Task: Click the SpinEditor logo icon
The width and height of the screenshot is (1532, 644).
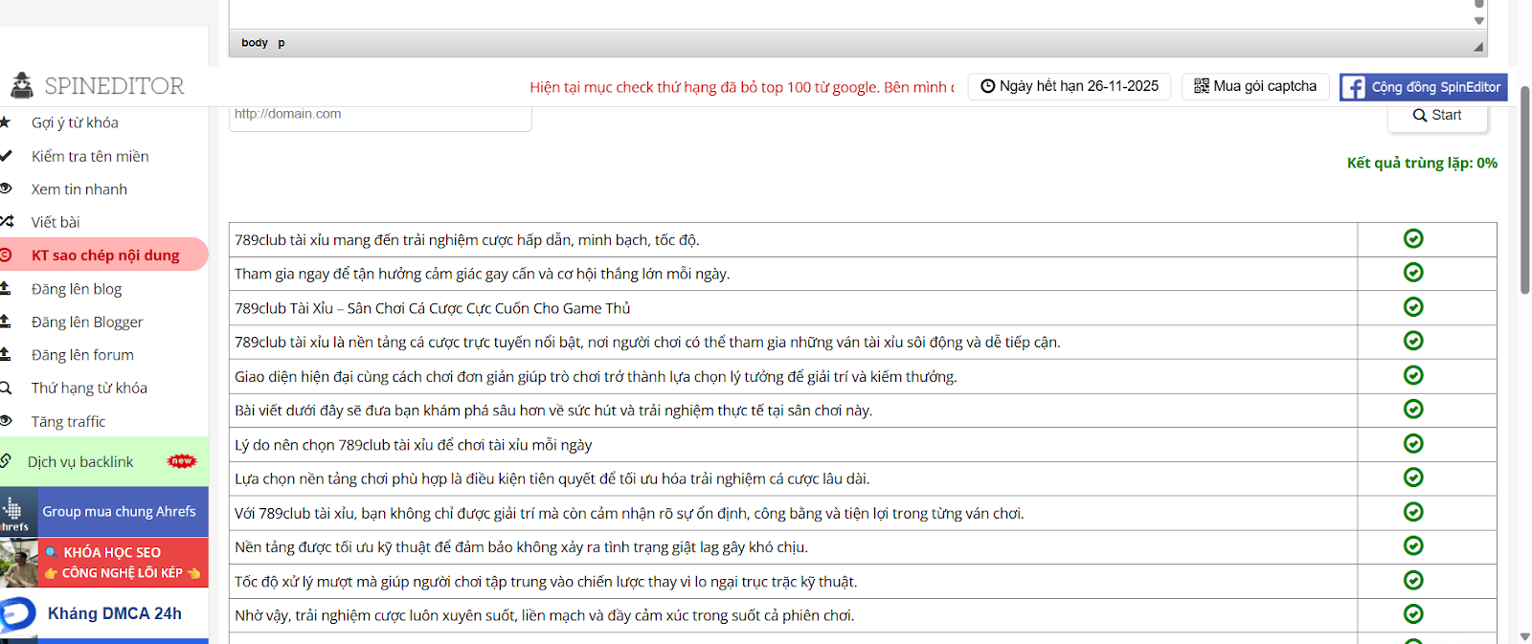Action: tap(21, 86)
